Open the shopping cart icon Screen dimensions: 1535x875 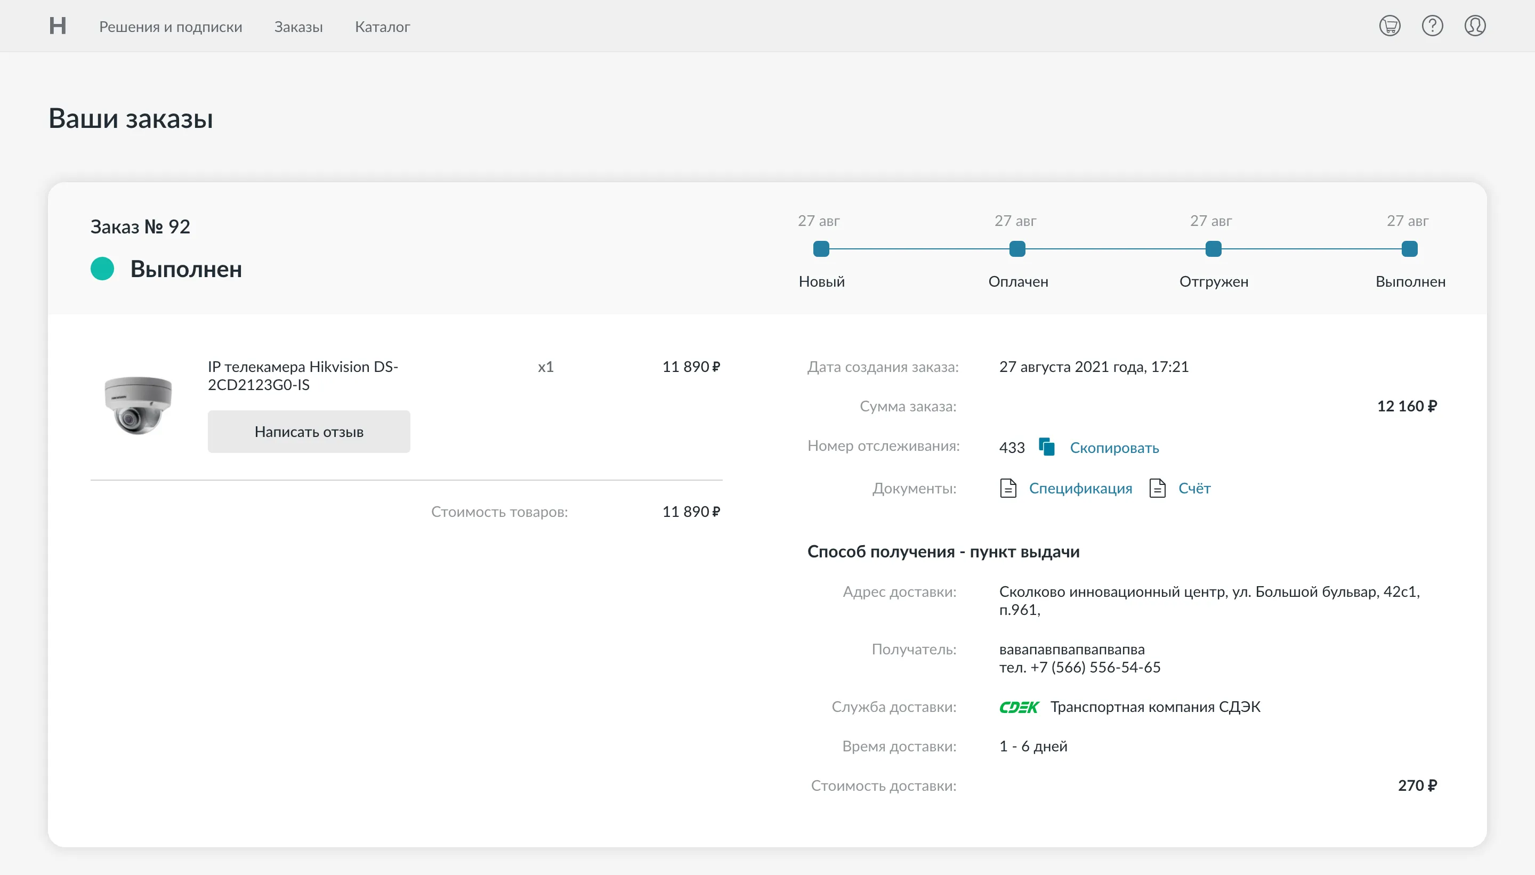coord(1389,26)
